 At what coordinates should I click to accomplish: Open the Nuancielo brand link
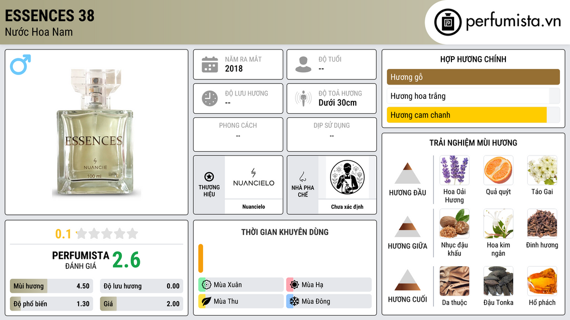tap(254, 207)
